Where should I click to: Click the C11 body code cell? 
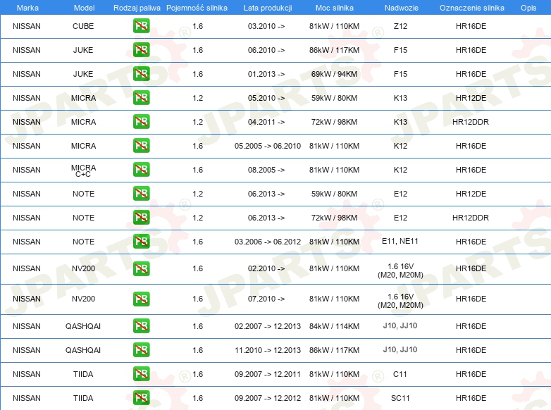400,374
